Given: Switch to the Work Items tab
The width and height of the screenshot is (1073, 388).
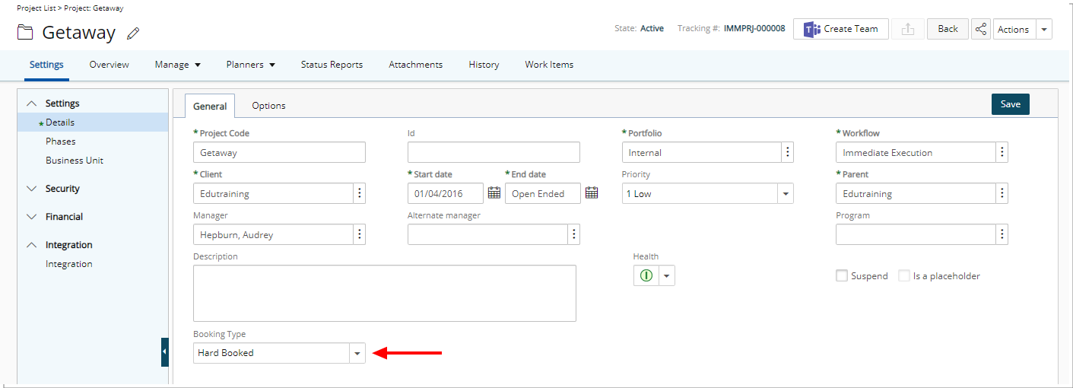Looking at the screenshot, I should [x=549, y=65].
